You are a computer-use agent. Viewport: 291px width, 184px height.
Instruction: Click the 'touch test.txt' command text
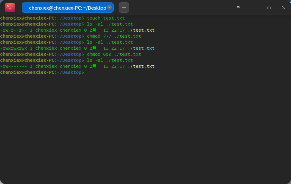tap(106, 18)
